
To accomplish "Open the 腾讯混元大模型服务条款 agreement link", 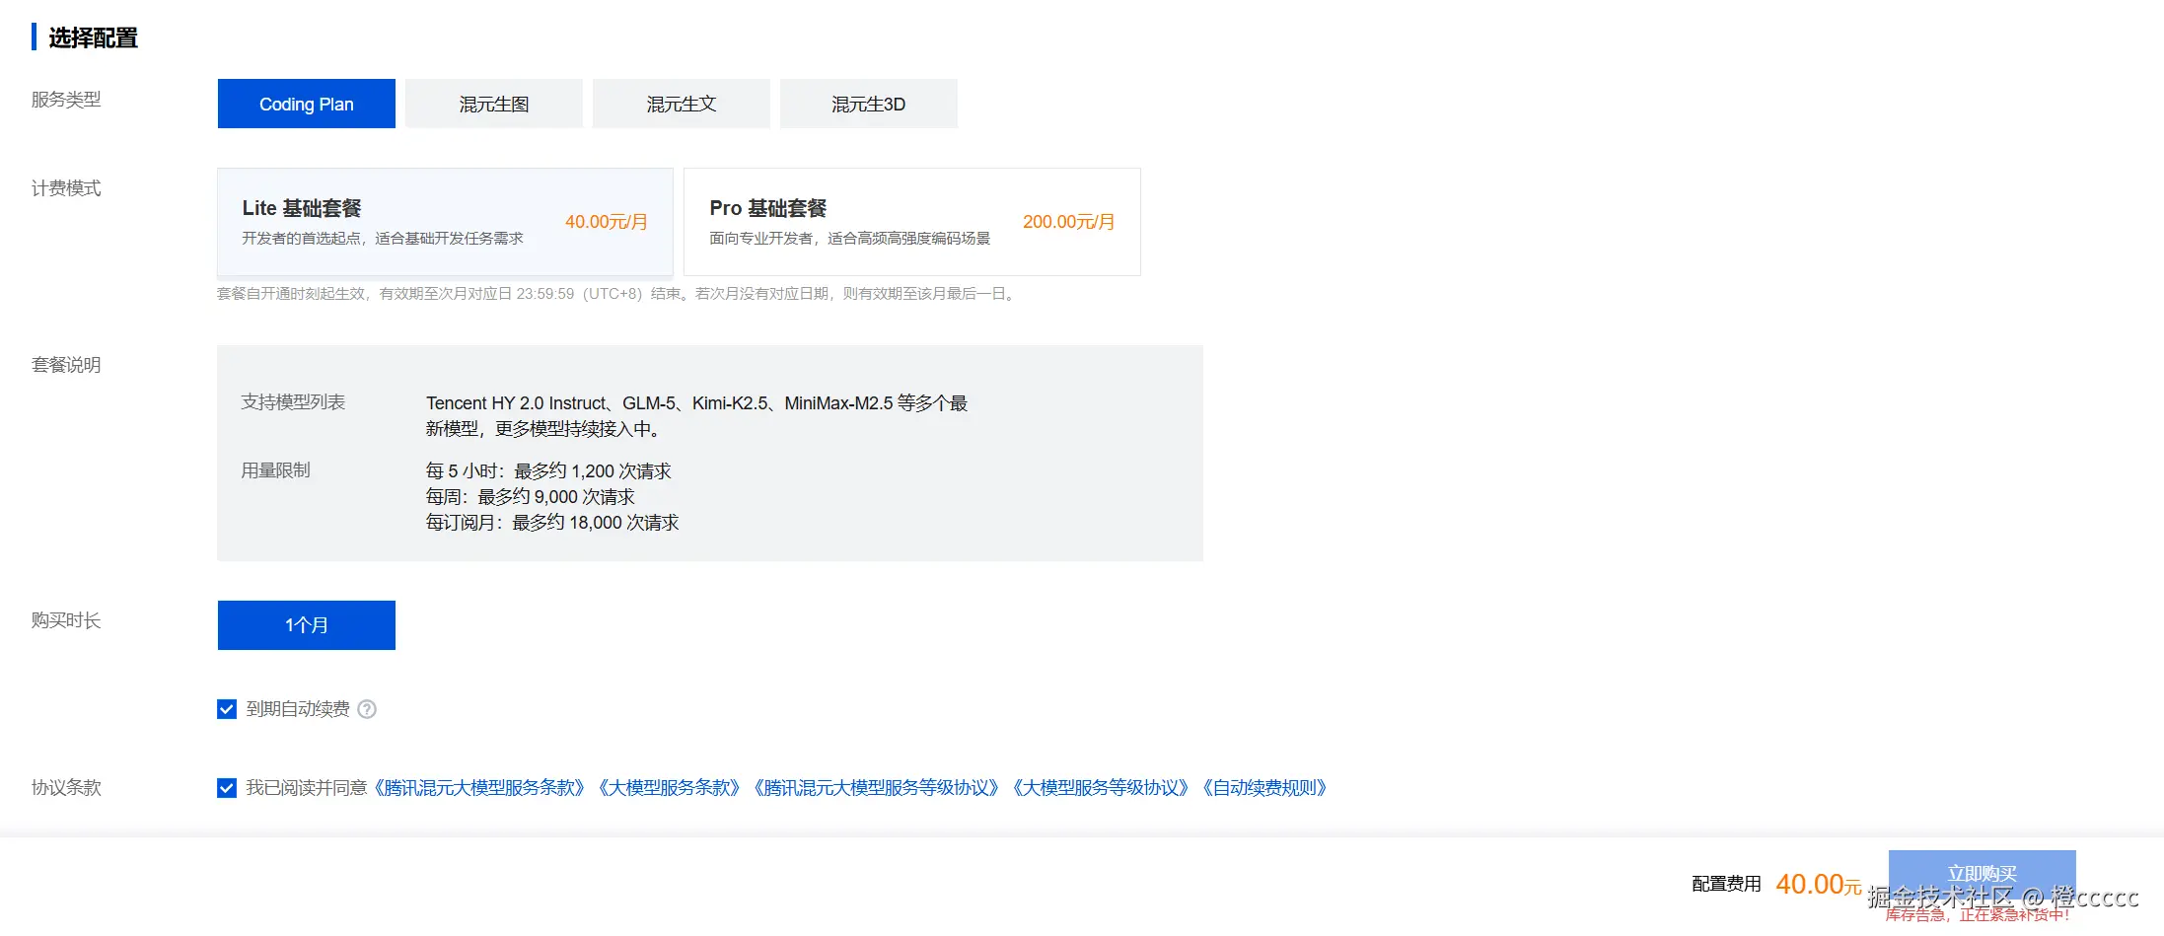I will (x=479, y=788).
